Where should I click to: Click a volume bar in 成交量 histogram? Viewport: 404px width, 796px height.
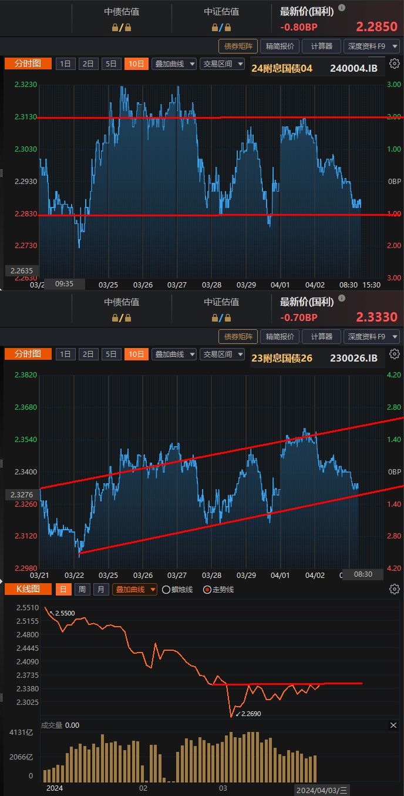103,758
